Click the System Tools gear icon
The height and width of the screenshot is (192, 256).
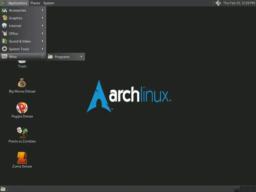click(x=4, y=49)
